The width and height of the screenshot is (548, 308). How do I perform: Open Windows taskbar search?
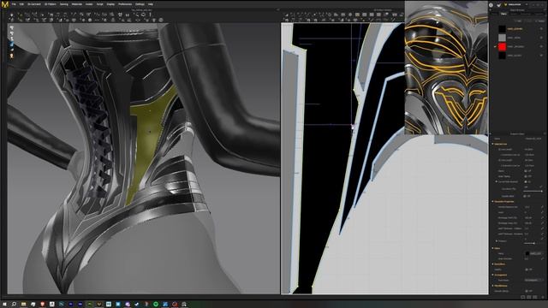14,305
